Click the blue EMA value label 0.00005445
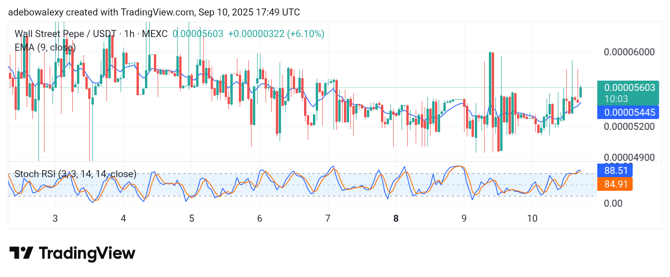Viewport: 670px width, 277px height. (629, 112)
